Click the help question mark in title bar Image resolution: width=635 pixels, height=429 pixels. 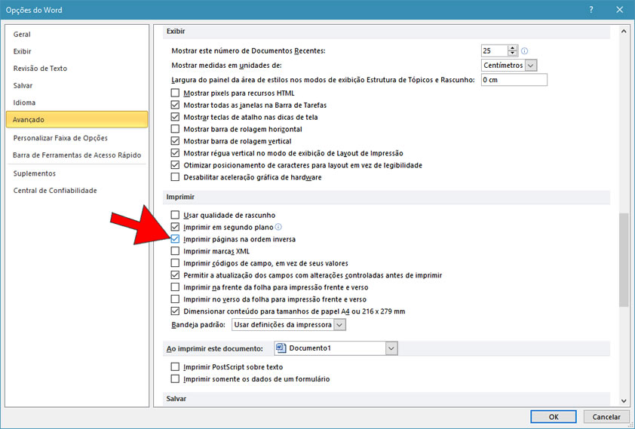[591, 10]
